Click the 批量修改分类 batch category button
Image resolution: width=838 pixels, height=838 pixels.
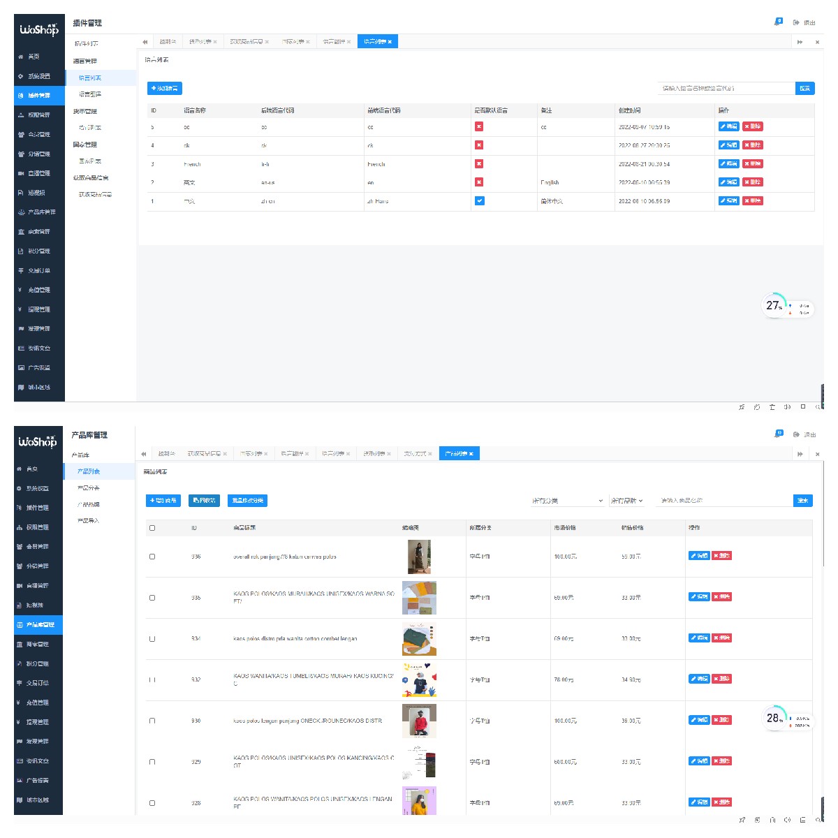[247, 501]
